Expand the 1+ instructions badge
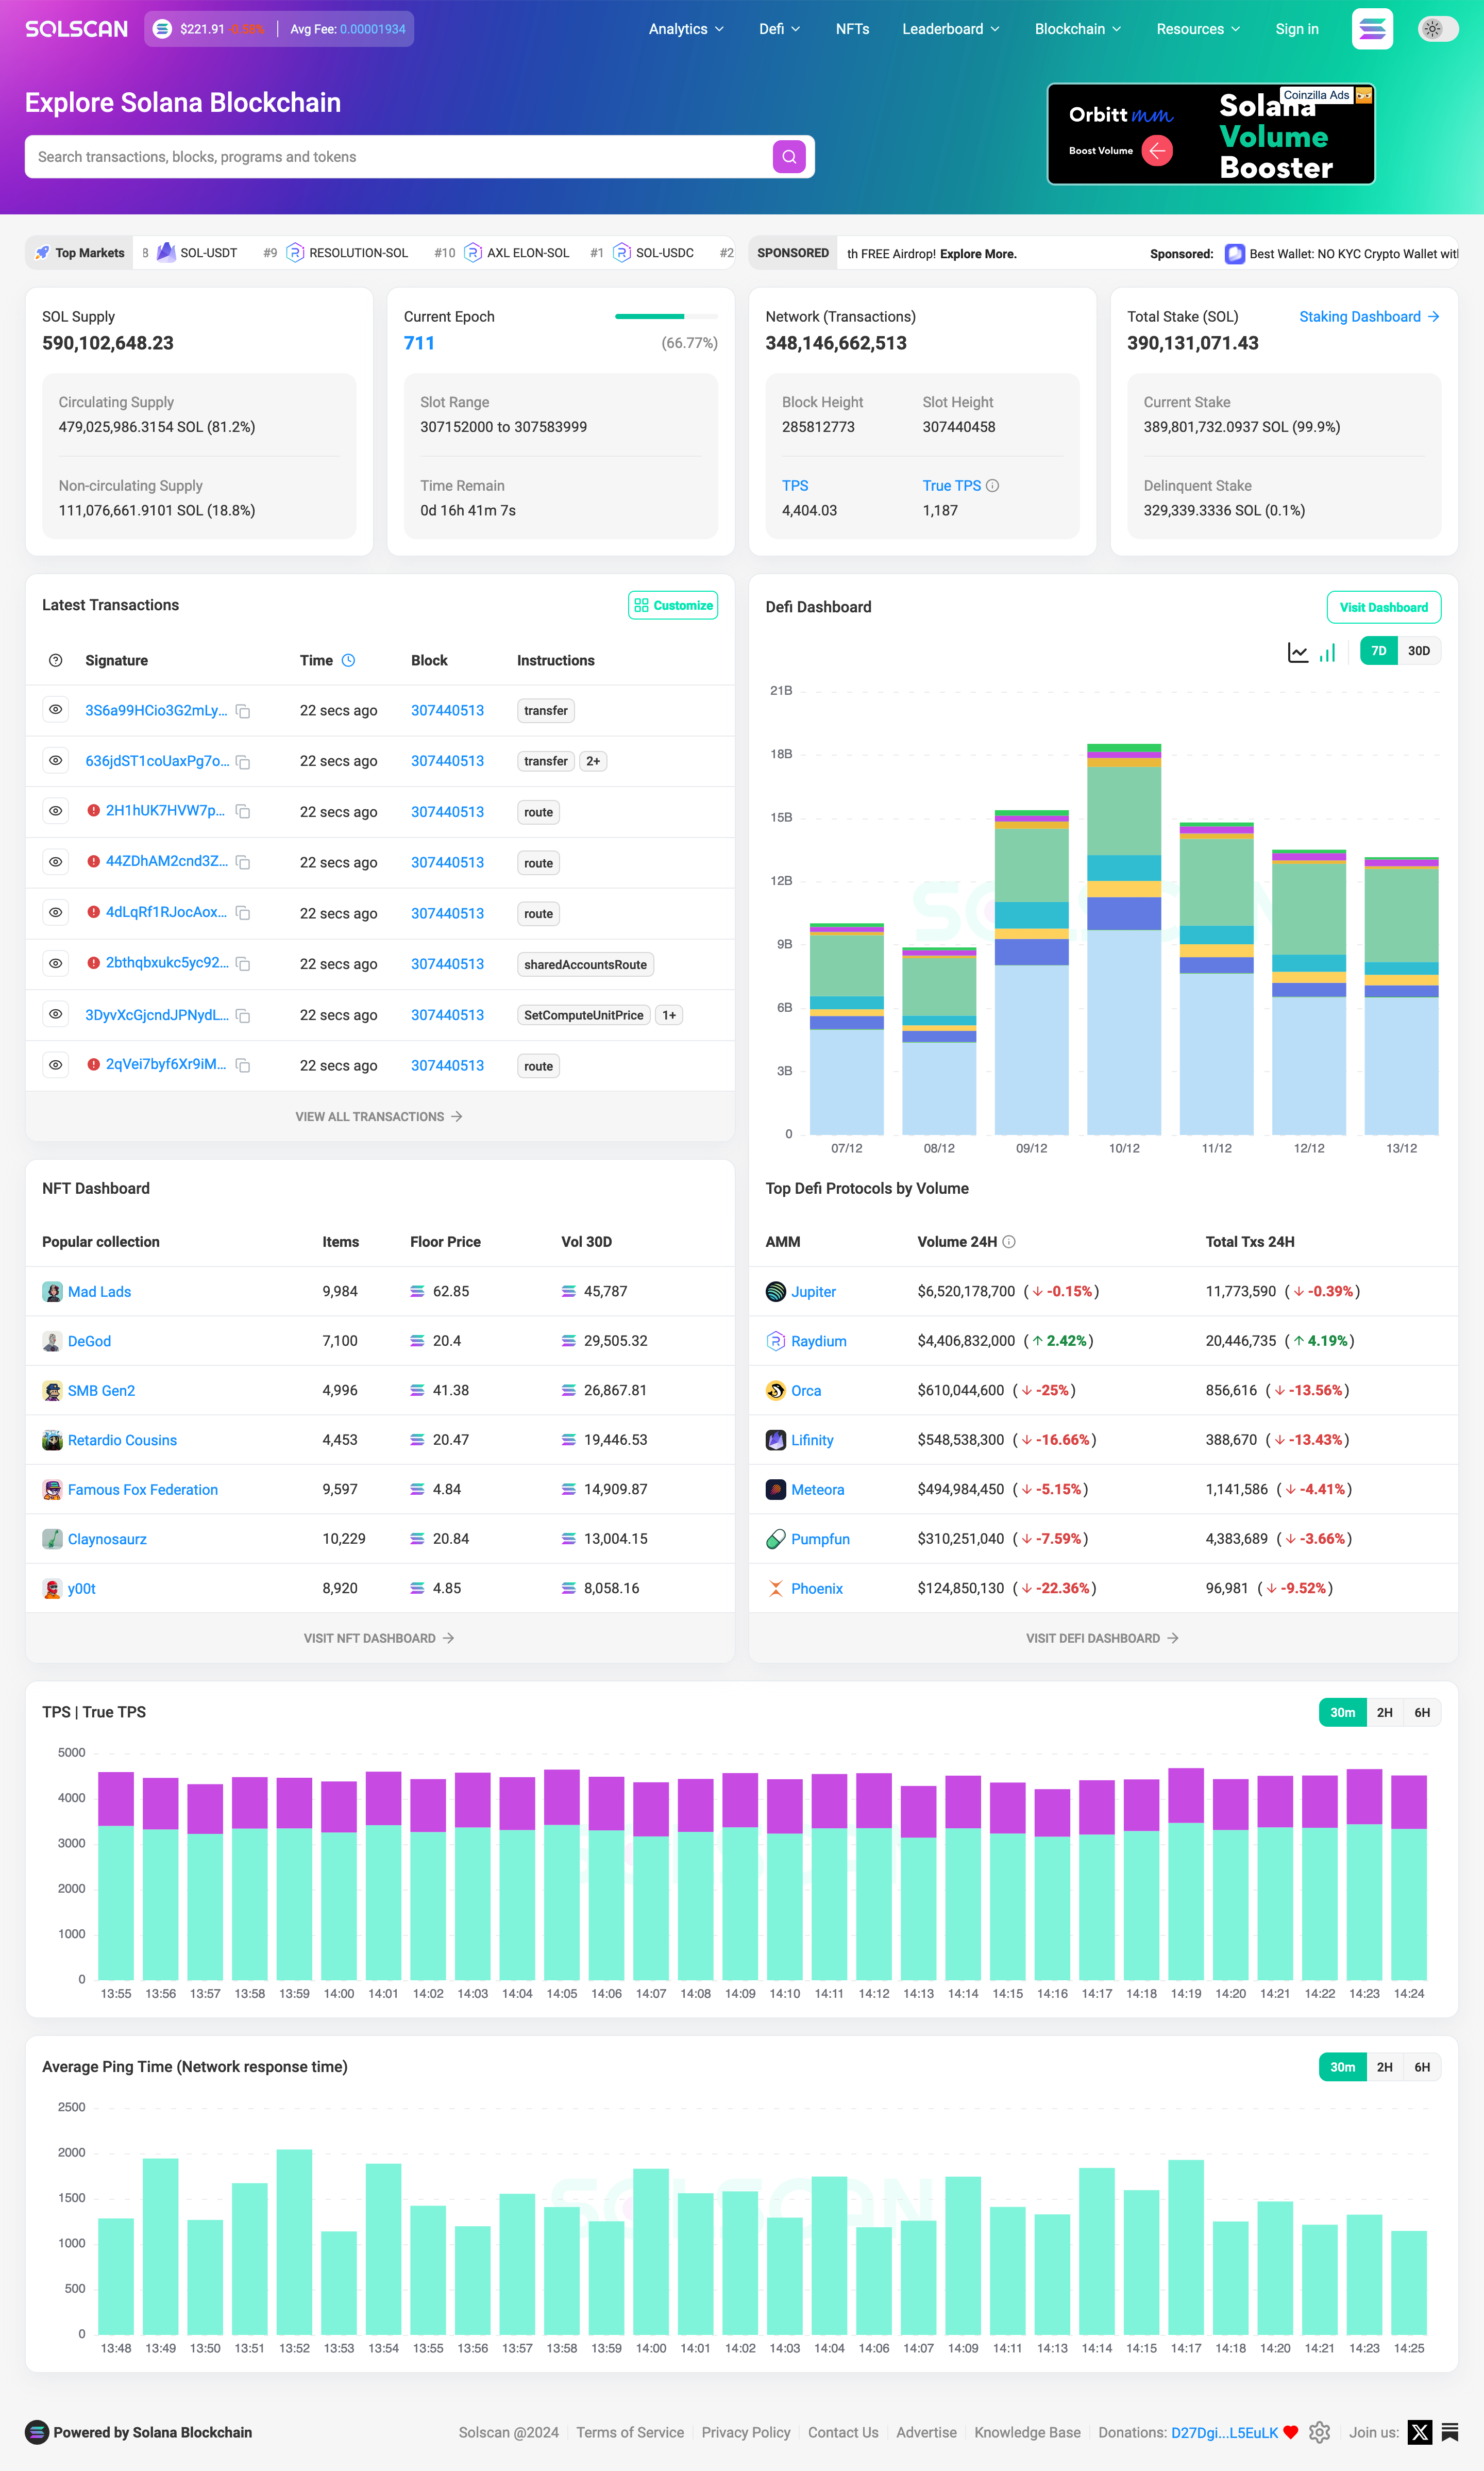1484x2471 pixels. click(669, 1016)
